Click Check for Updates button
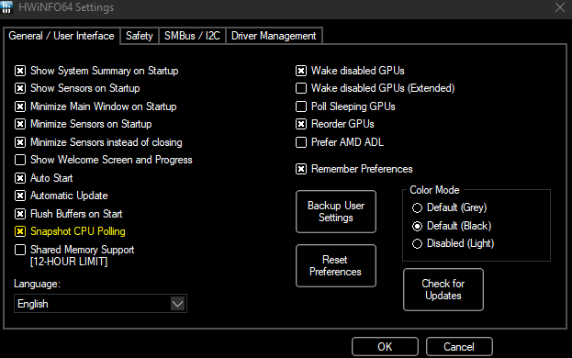Screen dimensions: 572x358 (443, 289)
